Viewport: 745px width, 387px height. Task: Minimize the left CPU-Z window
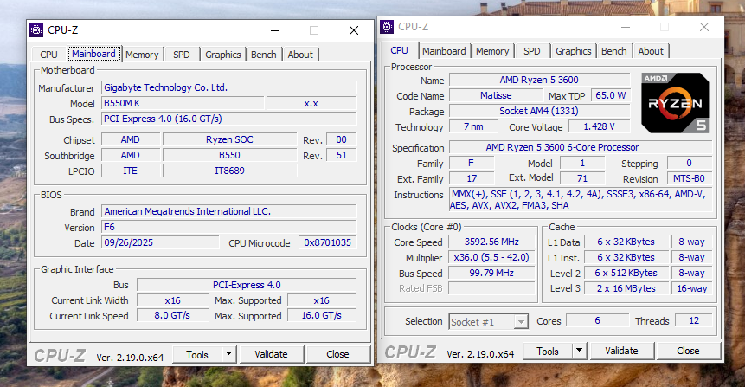(275, 31)
